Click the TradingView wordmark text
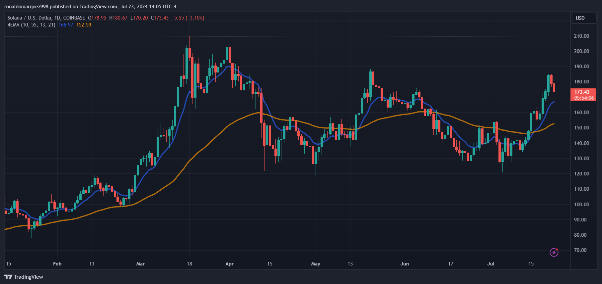602x284 pixels. click(29, 277)
